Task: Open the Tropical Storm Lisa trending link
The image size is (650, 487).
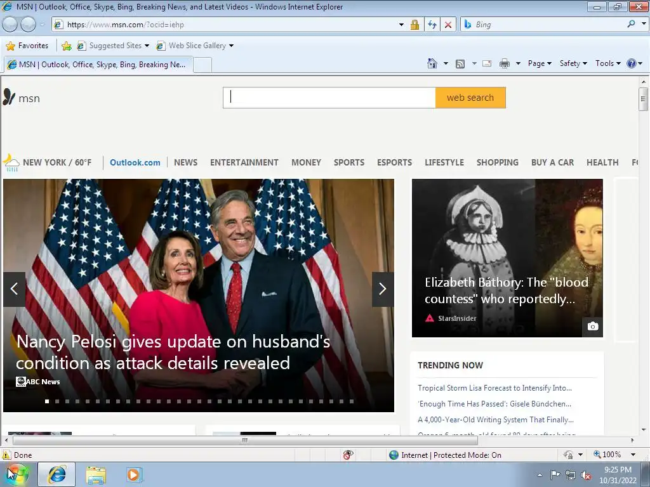Action: [494, 388]
